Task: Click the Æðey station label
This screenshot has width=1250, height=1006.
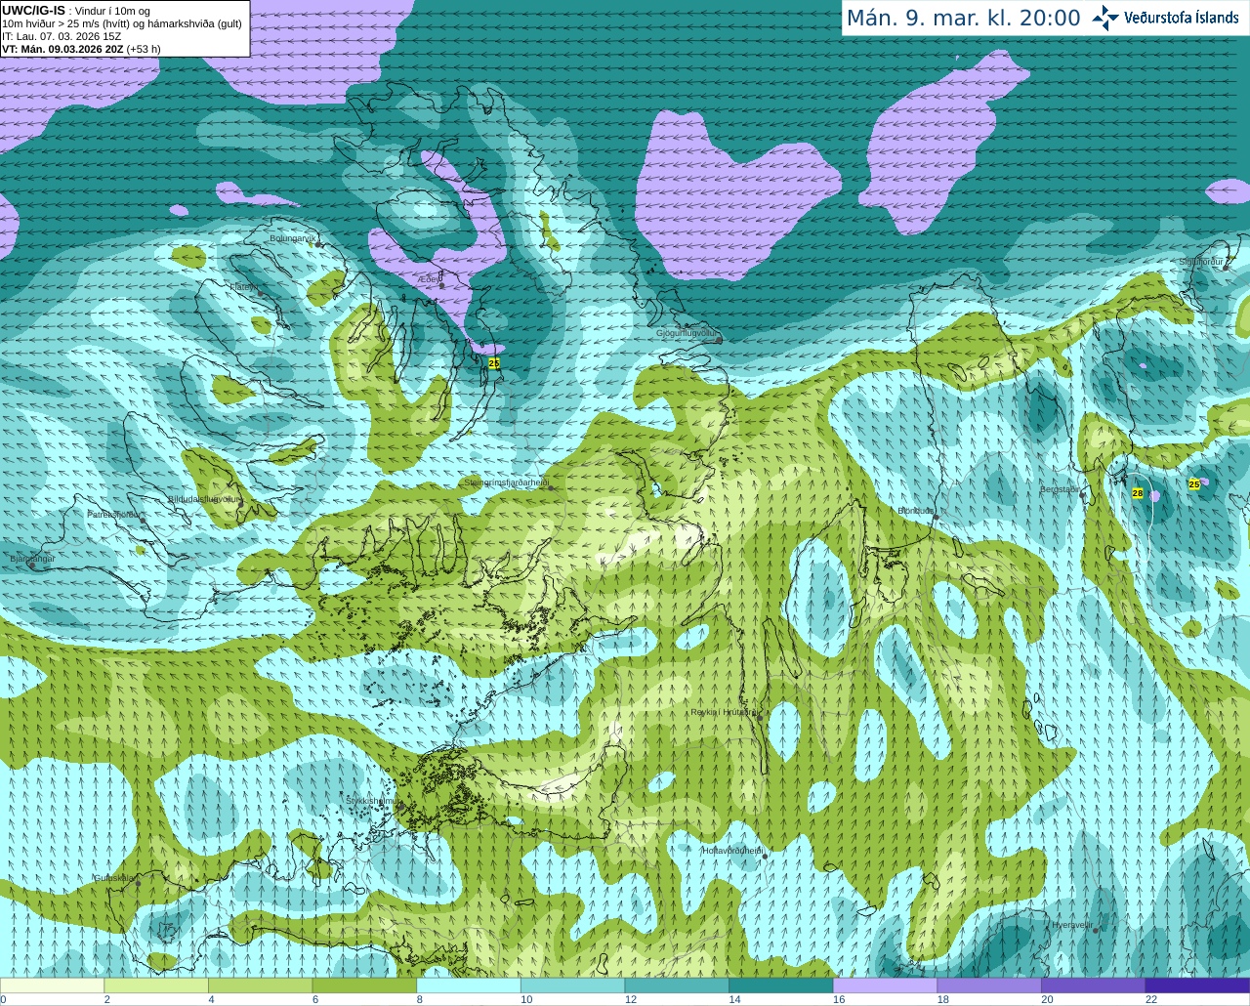Action: (x=430, y=279)
